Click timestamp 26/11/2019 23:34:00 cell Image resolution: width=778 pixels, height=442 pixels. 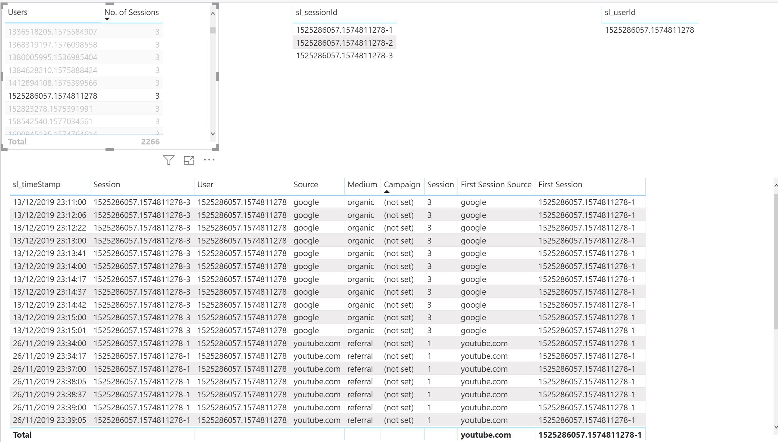(50, 343)
